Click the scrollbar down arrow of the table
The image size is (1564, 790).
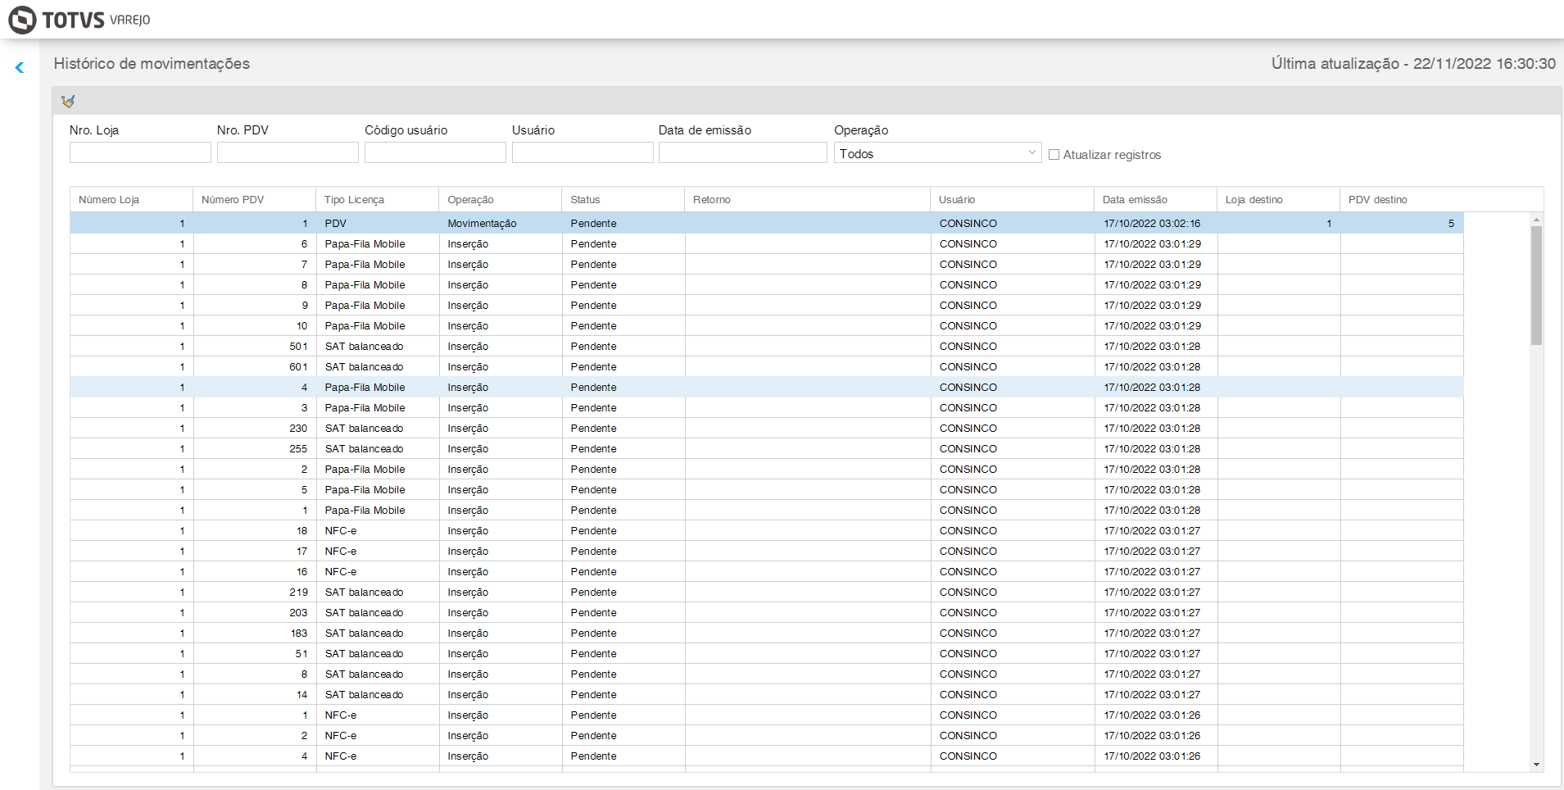(1536, 765)
